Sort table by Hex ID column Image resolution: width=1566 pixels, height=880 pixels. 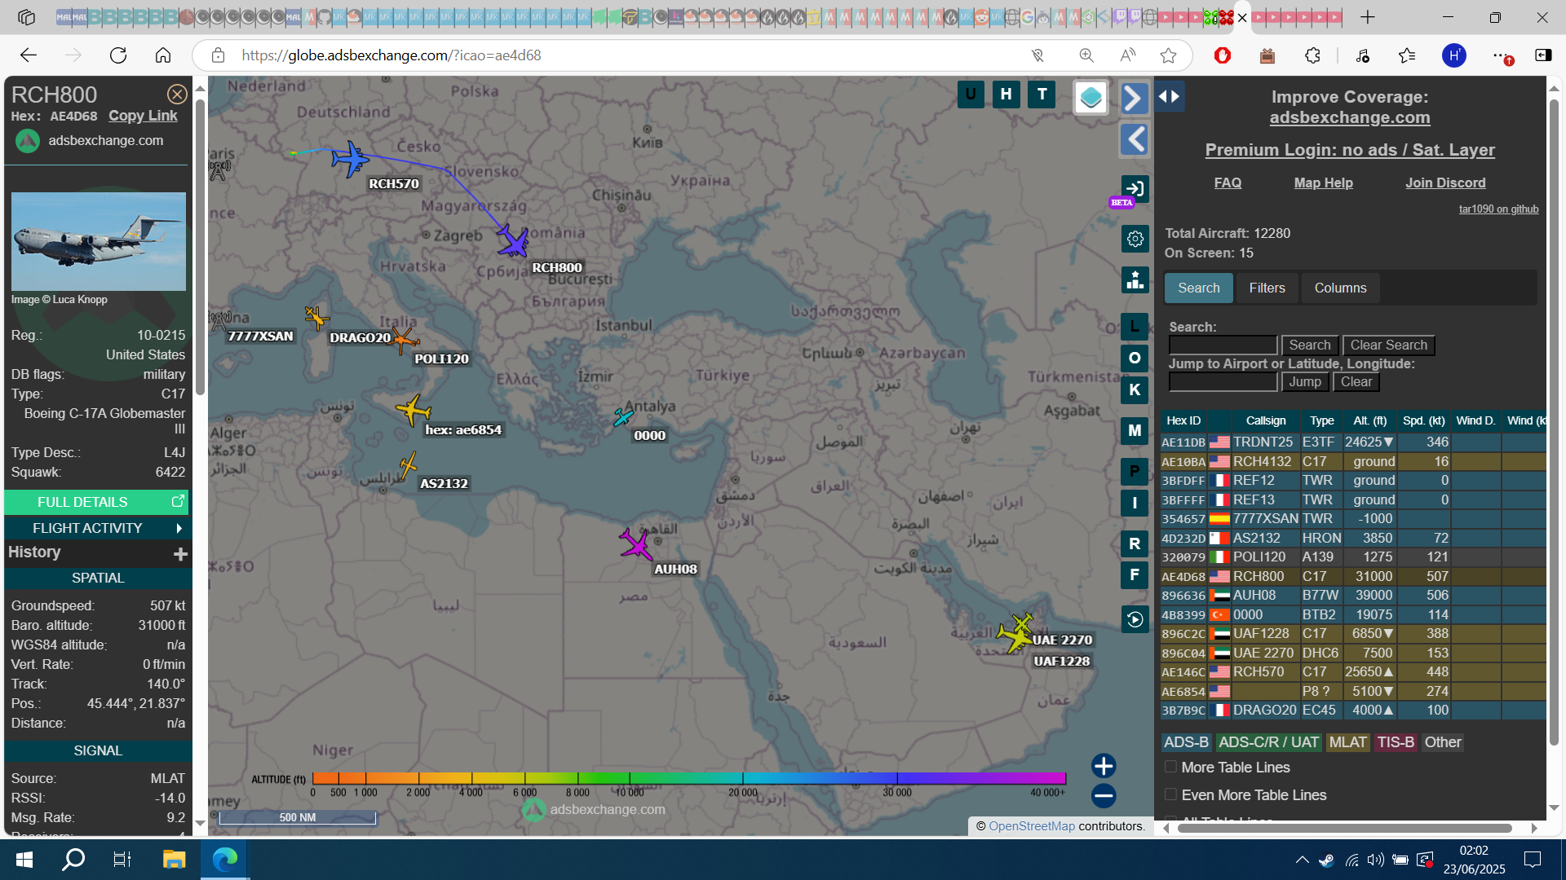click(1183, 420)
